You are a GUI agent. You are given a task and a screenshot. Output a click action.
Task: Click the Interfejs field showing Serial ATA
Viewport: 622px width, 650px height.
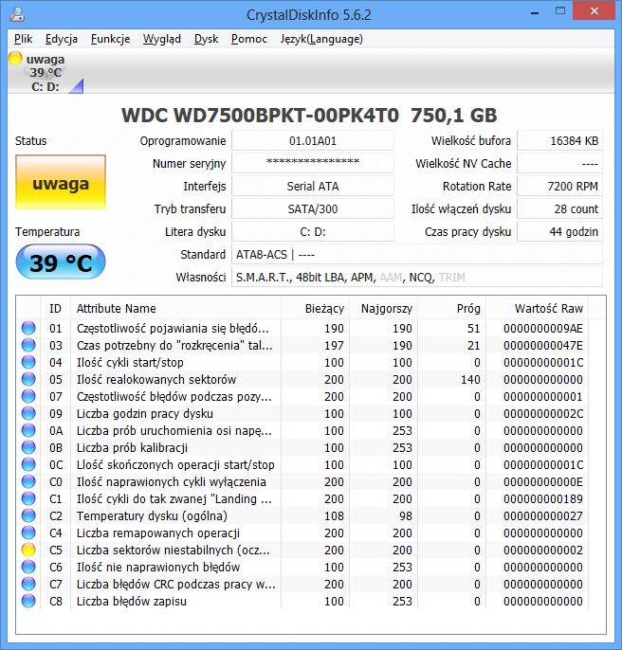click(x=313, y=186)
